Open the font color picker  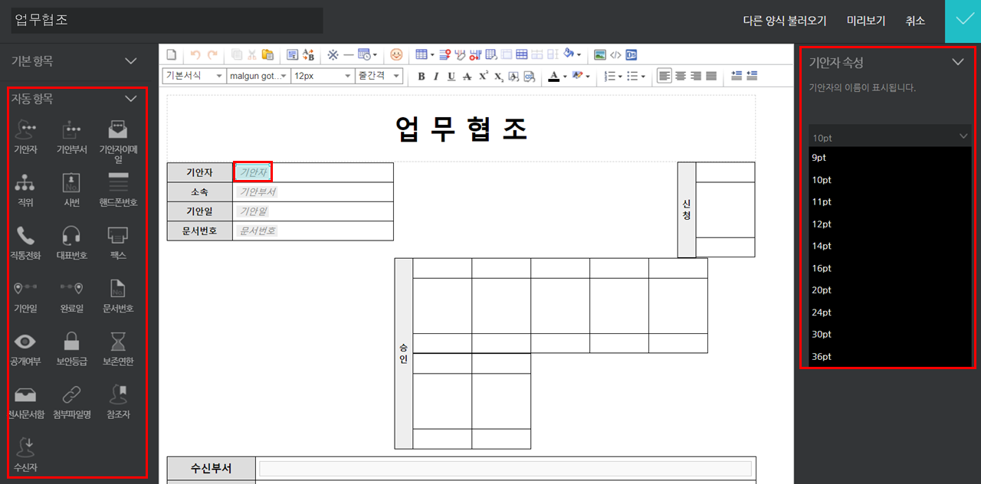tap(556, 76)
